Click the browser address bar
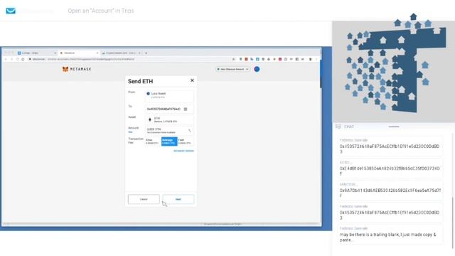The height and width of the screenshot is (256, 455). tap(131, 59)
